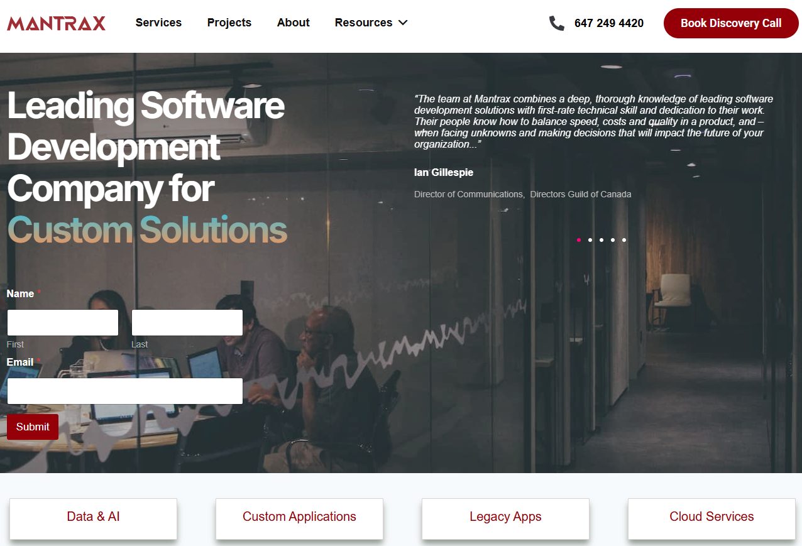802x546 pixels.
Task: Show the second testimonial slide dot
Action: [x=590, y=240]
